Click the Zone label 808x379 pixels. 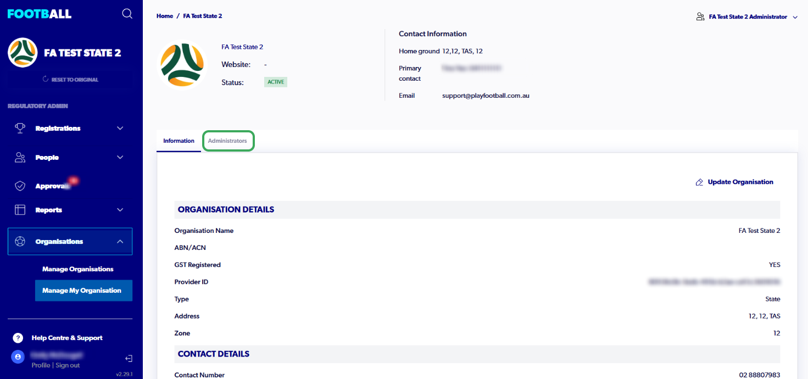click(182, 333)
